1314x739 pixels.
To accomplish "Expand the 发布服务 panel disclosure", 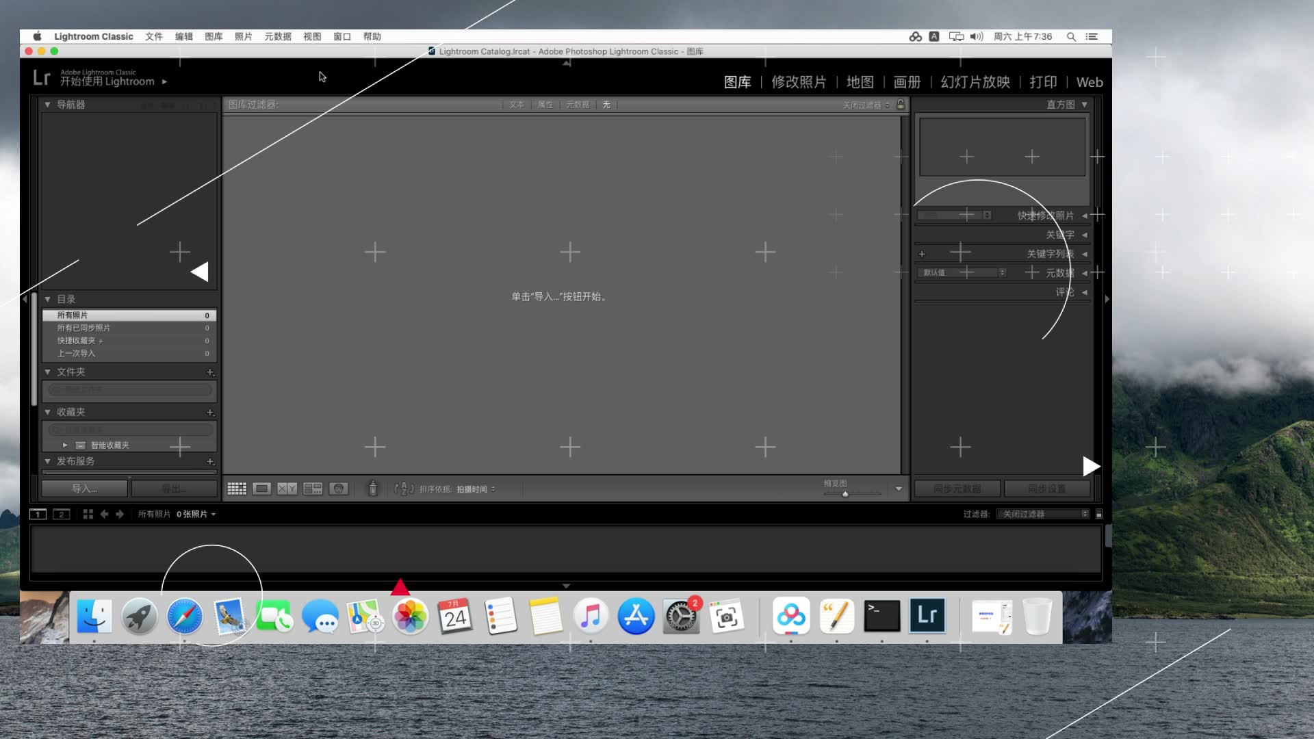I will tap(47, 461).
